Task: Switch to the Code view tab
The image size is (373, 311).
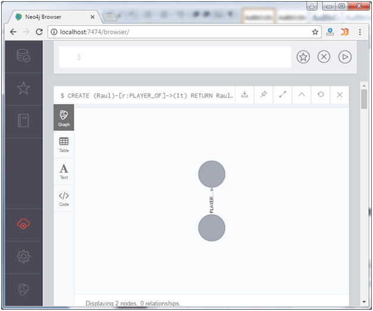Action: pos(64,199)
